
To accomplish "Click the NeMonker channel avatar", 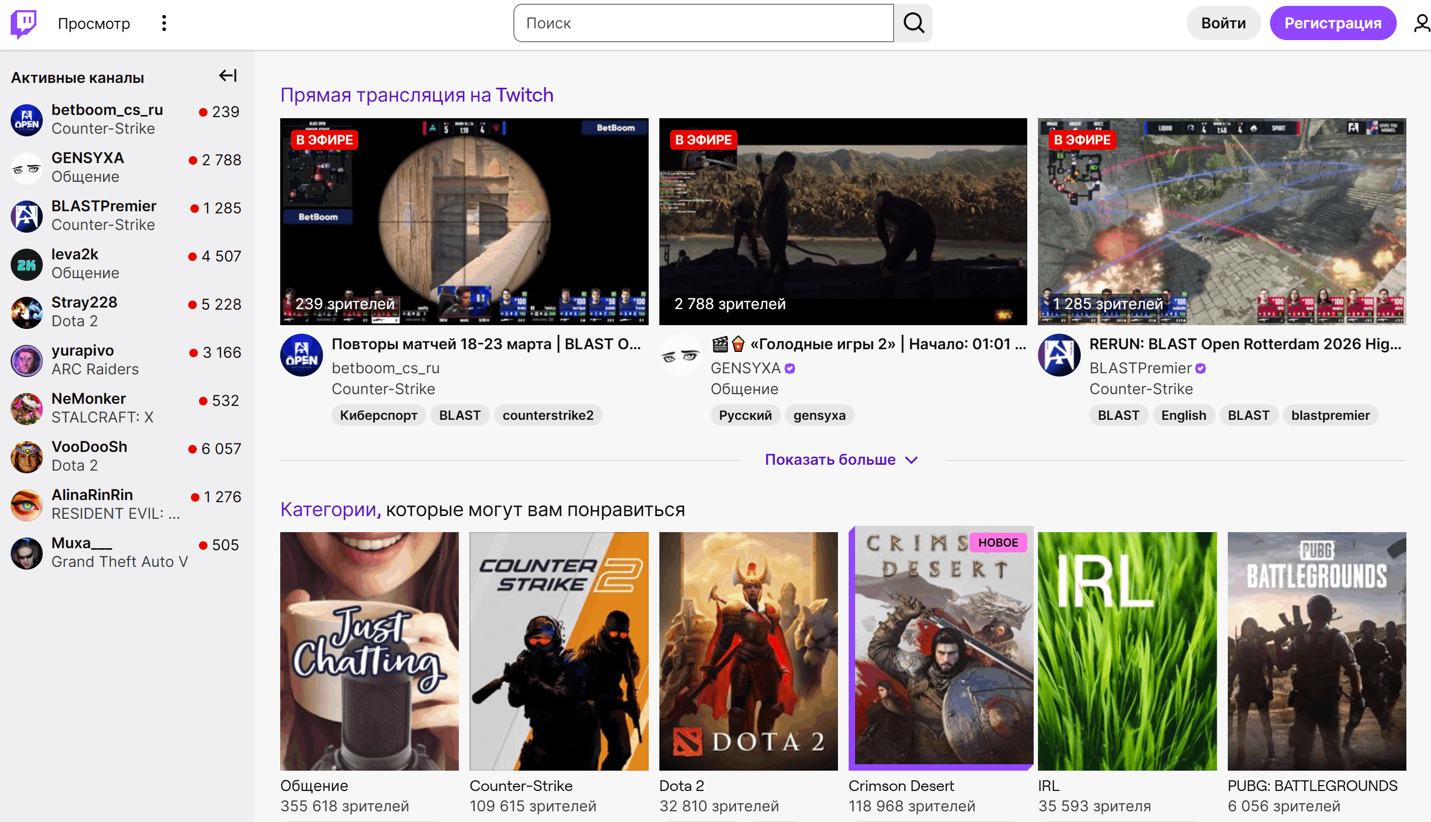I will [26, 408].
